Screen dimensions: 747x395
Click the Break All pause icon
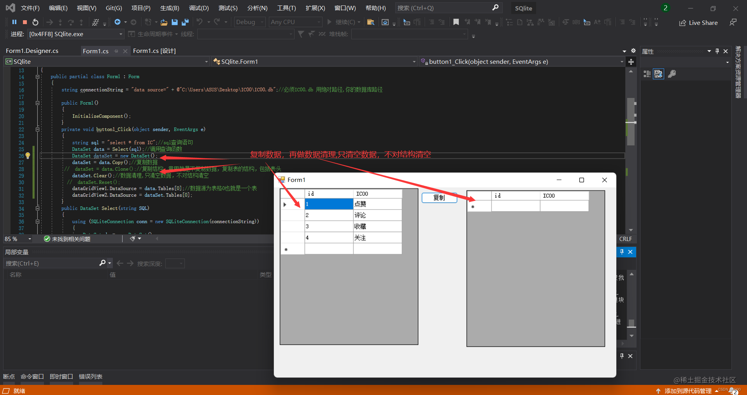click(14, 22)
